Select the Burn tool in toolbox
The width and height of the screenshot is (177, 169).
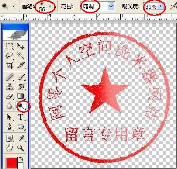(21, 106)
